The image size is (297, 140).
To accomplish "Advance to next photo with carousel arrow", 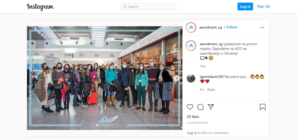I will (176, 78).
